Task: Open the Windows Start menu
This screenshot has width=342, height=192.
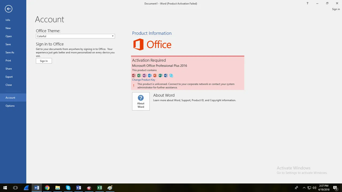Action: tap(5, 188)
